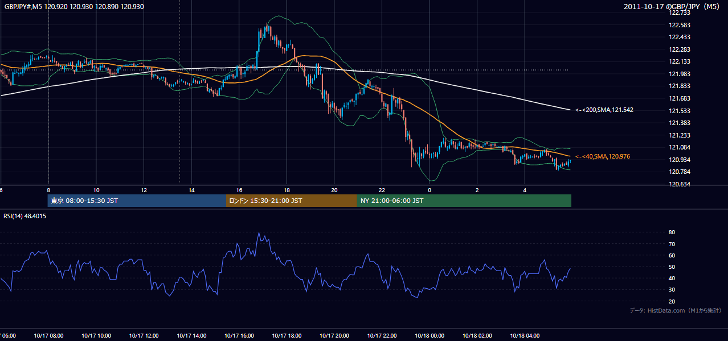728x341 pixels.
Task: Click RSI level 80 on the scale
Action: pyautogui.click(x=672, y=232)
